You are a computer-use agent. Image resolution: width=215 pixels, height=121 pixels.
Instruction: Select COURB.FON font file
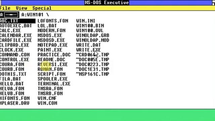[x=12, y=69]
